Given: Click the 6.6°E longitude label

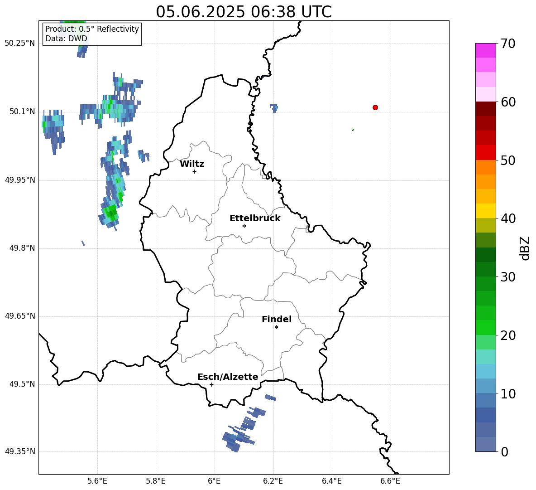Looking at the screenshot, I should (x=390, y=481).
